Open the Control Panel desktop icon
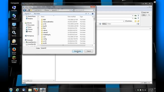Viewport: 164px width, 92px height. click(x=14, y=26)
